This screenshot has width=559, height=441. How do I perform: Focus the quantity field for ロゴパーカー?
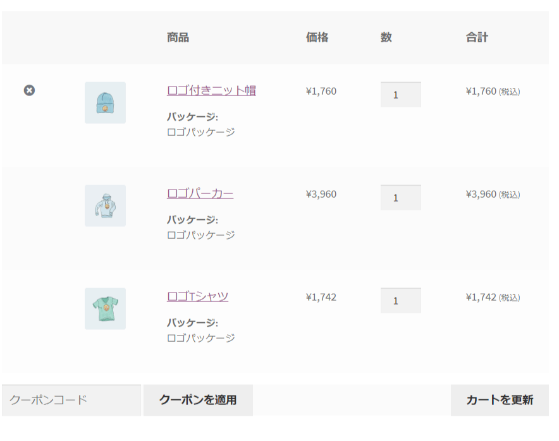coord(401,197)
